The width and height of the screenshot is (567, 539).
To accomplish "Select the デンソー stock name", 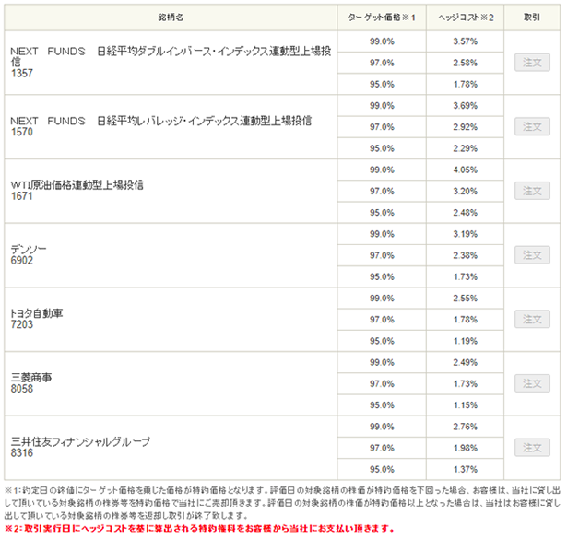I will pyautogui.click(x=29, y=250).
